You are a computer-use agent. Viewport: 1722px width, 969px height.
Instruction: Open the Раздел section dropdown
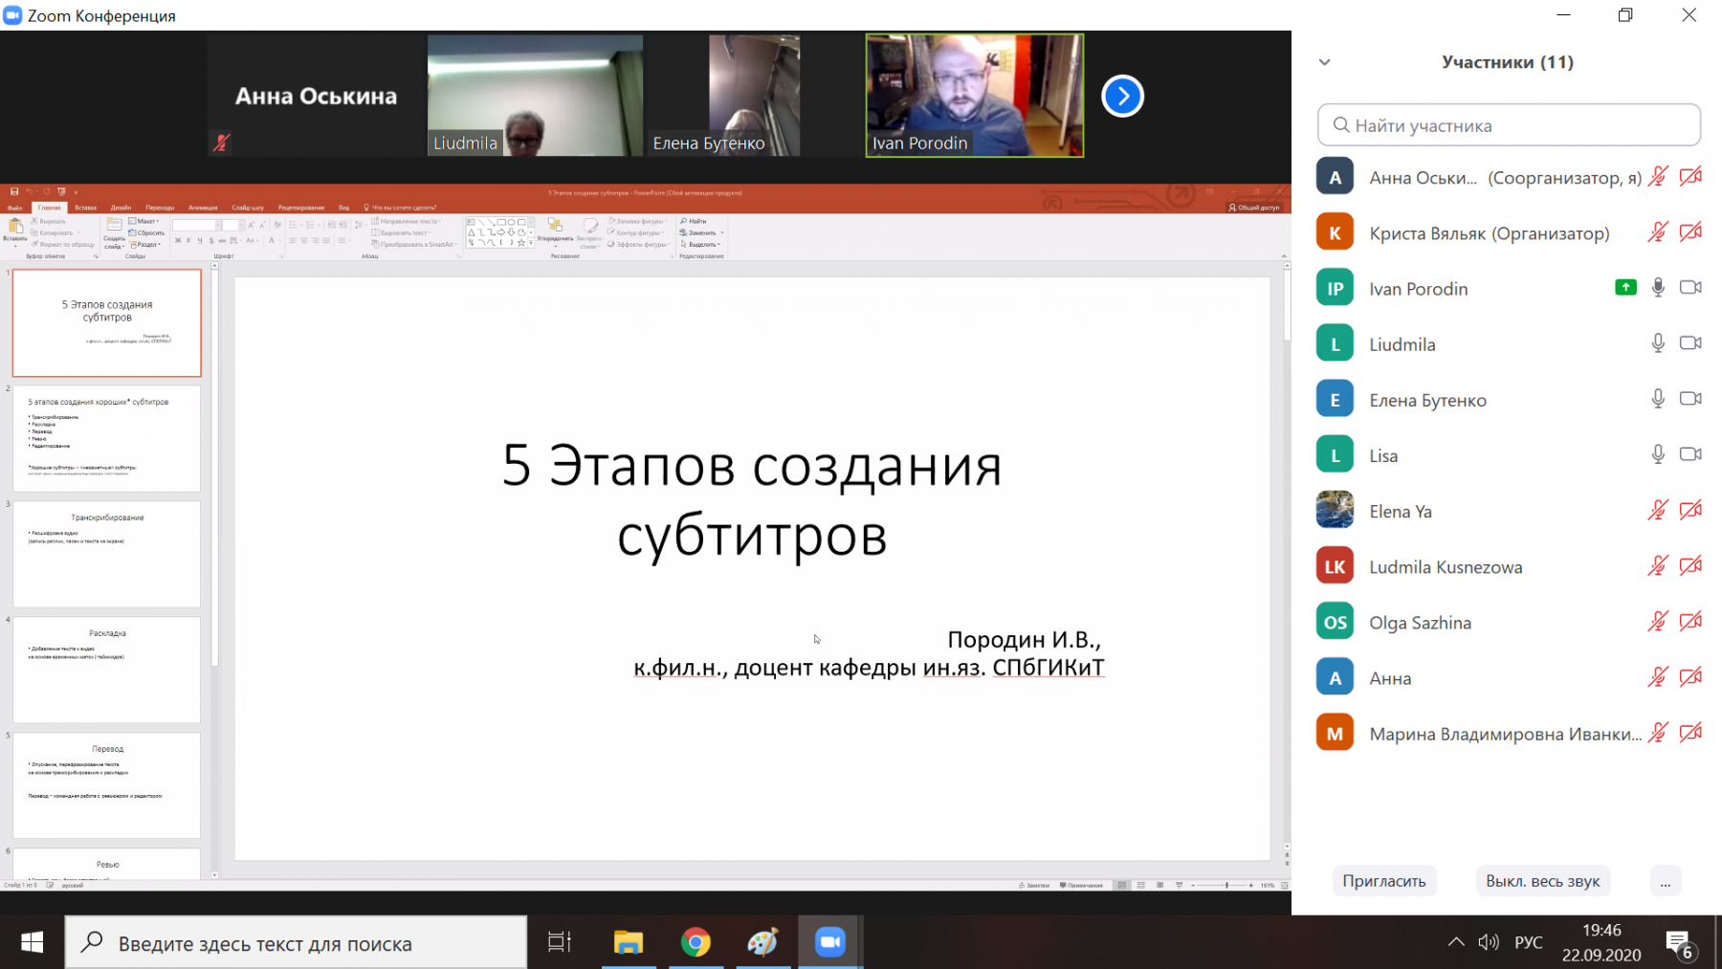tap(145, 244)
